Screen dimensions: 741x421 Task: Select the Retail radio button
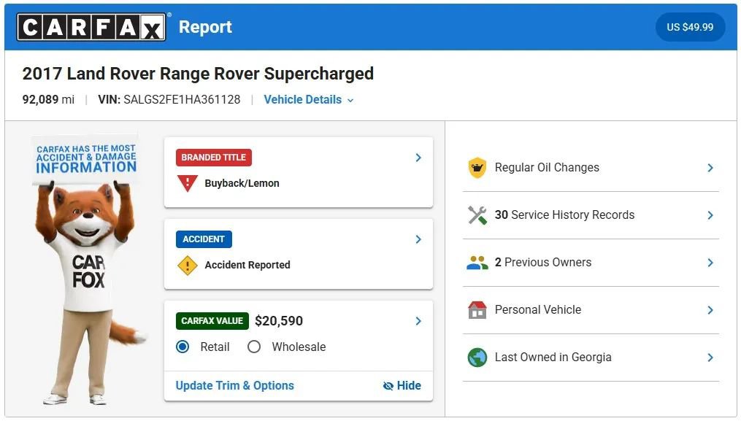[x=183, y=347]
